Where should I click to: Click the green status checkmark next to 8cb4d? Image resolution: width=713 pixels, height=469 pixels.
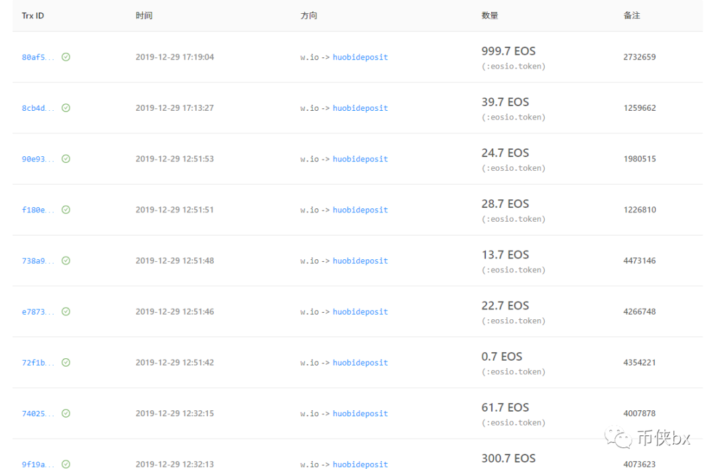66,108
